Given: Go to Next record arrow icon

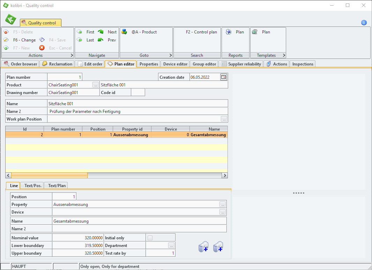Looking at the screenshot, I should 101,32.
